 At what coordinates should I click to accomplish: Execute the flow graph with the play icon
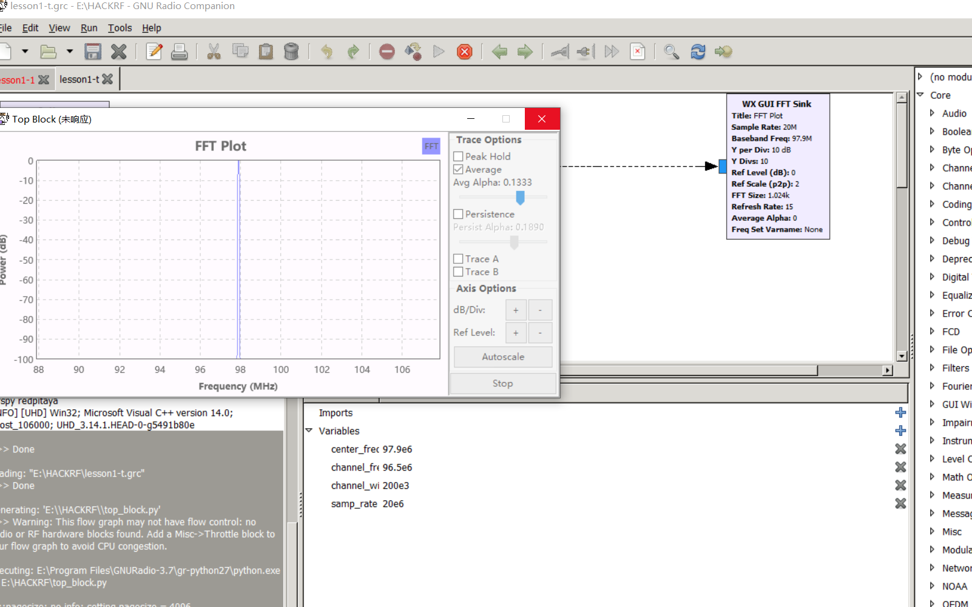(x=439, y=52)
